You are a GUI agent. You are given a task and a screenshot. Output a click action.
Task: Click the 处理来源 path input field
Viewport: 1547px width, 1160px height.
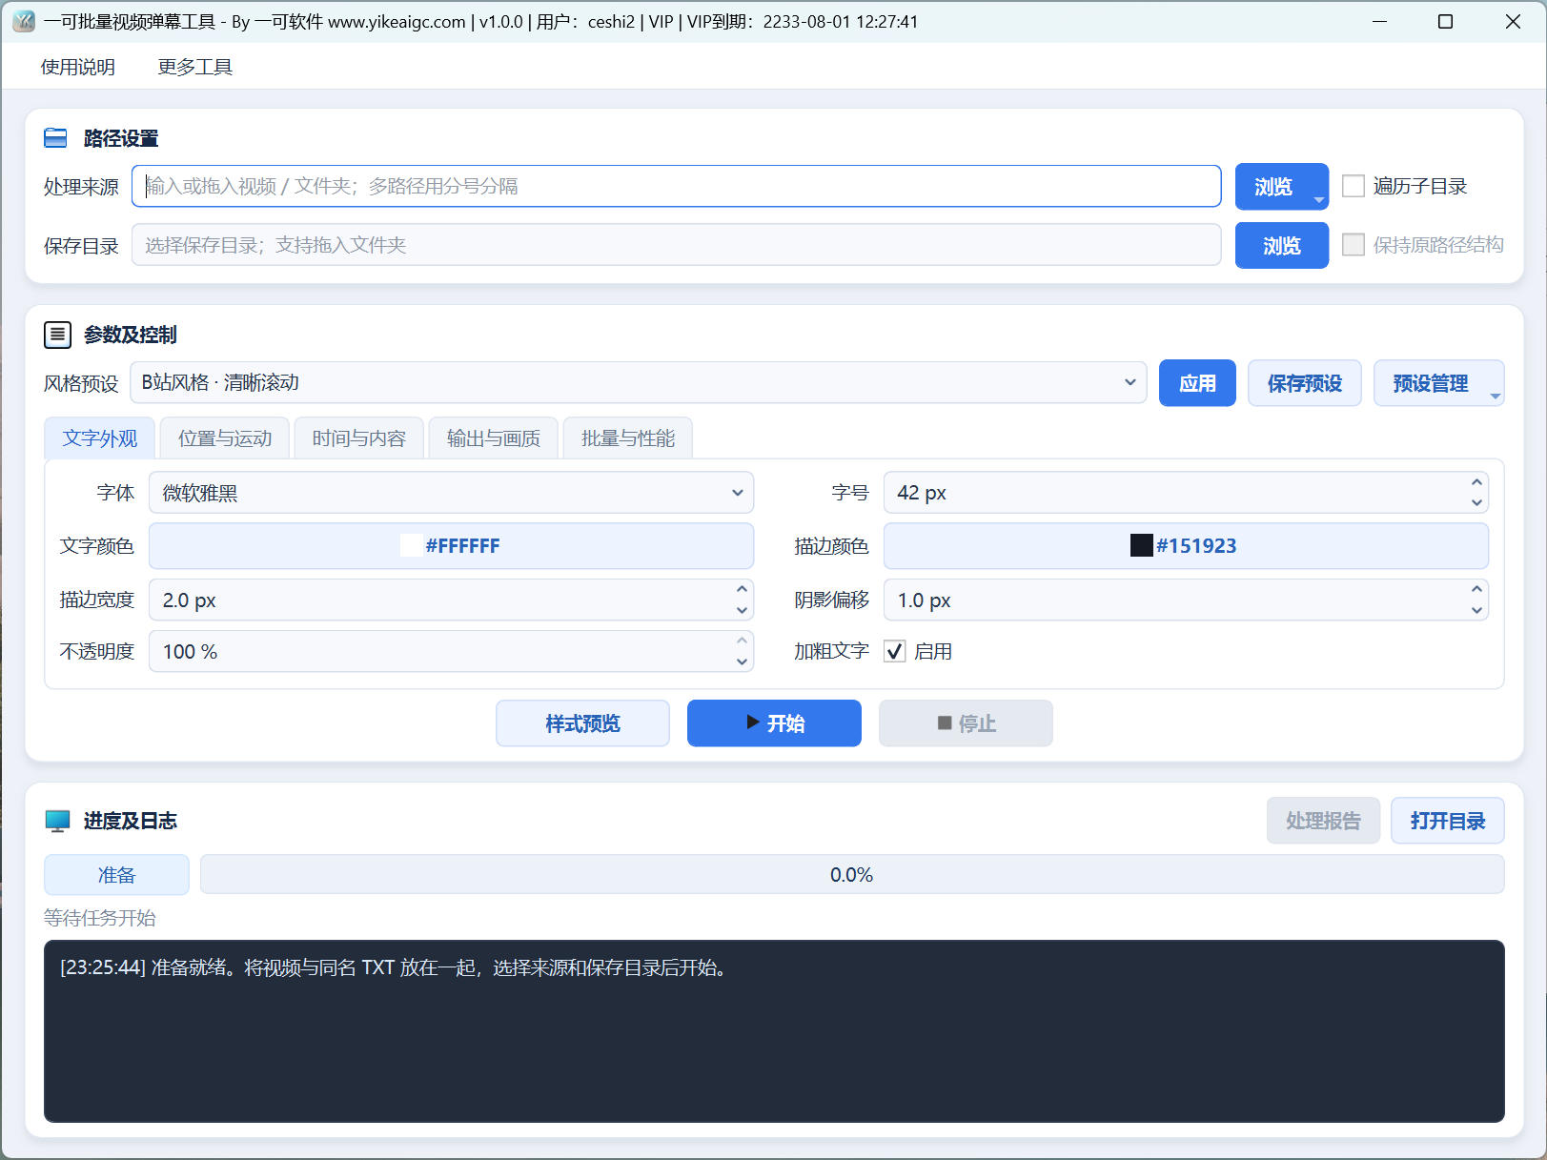pyautogui.click(x=676, y=186)
